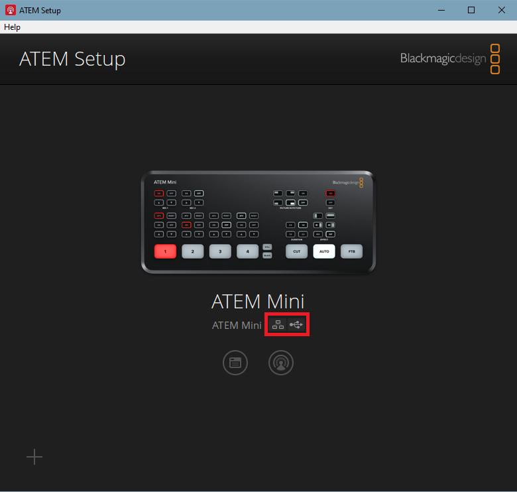Viewport: 517px width, 492px height.
Task: Select input 2 on the ATEM Mini panel
Action: tap(193, 251)
